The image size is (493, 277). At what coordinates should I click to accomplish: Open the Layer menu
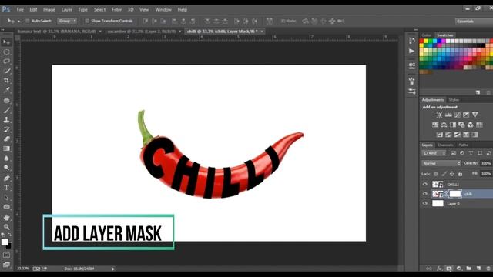coord(67,10)
